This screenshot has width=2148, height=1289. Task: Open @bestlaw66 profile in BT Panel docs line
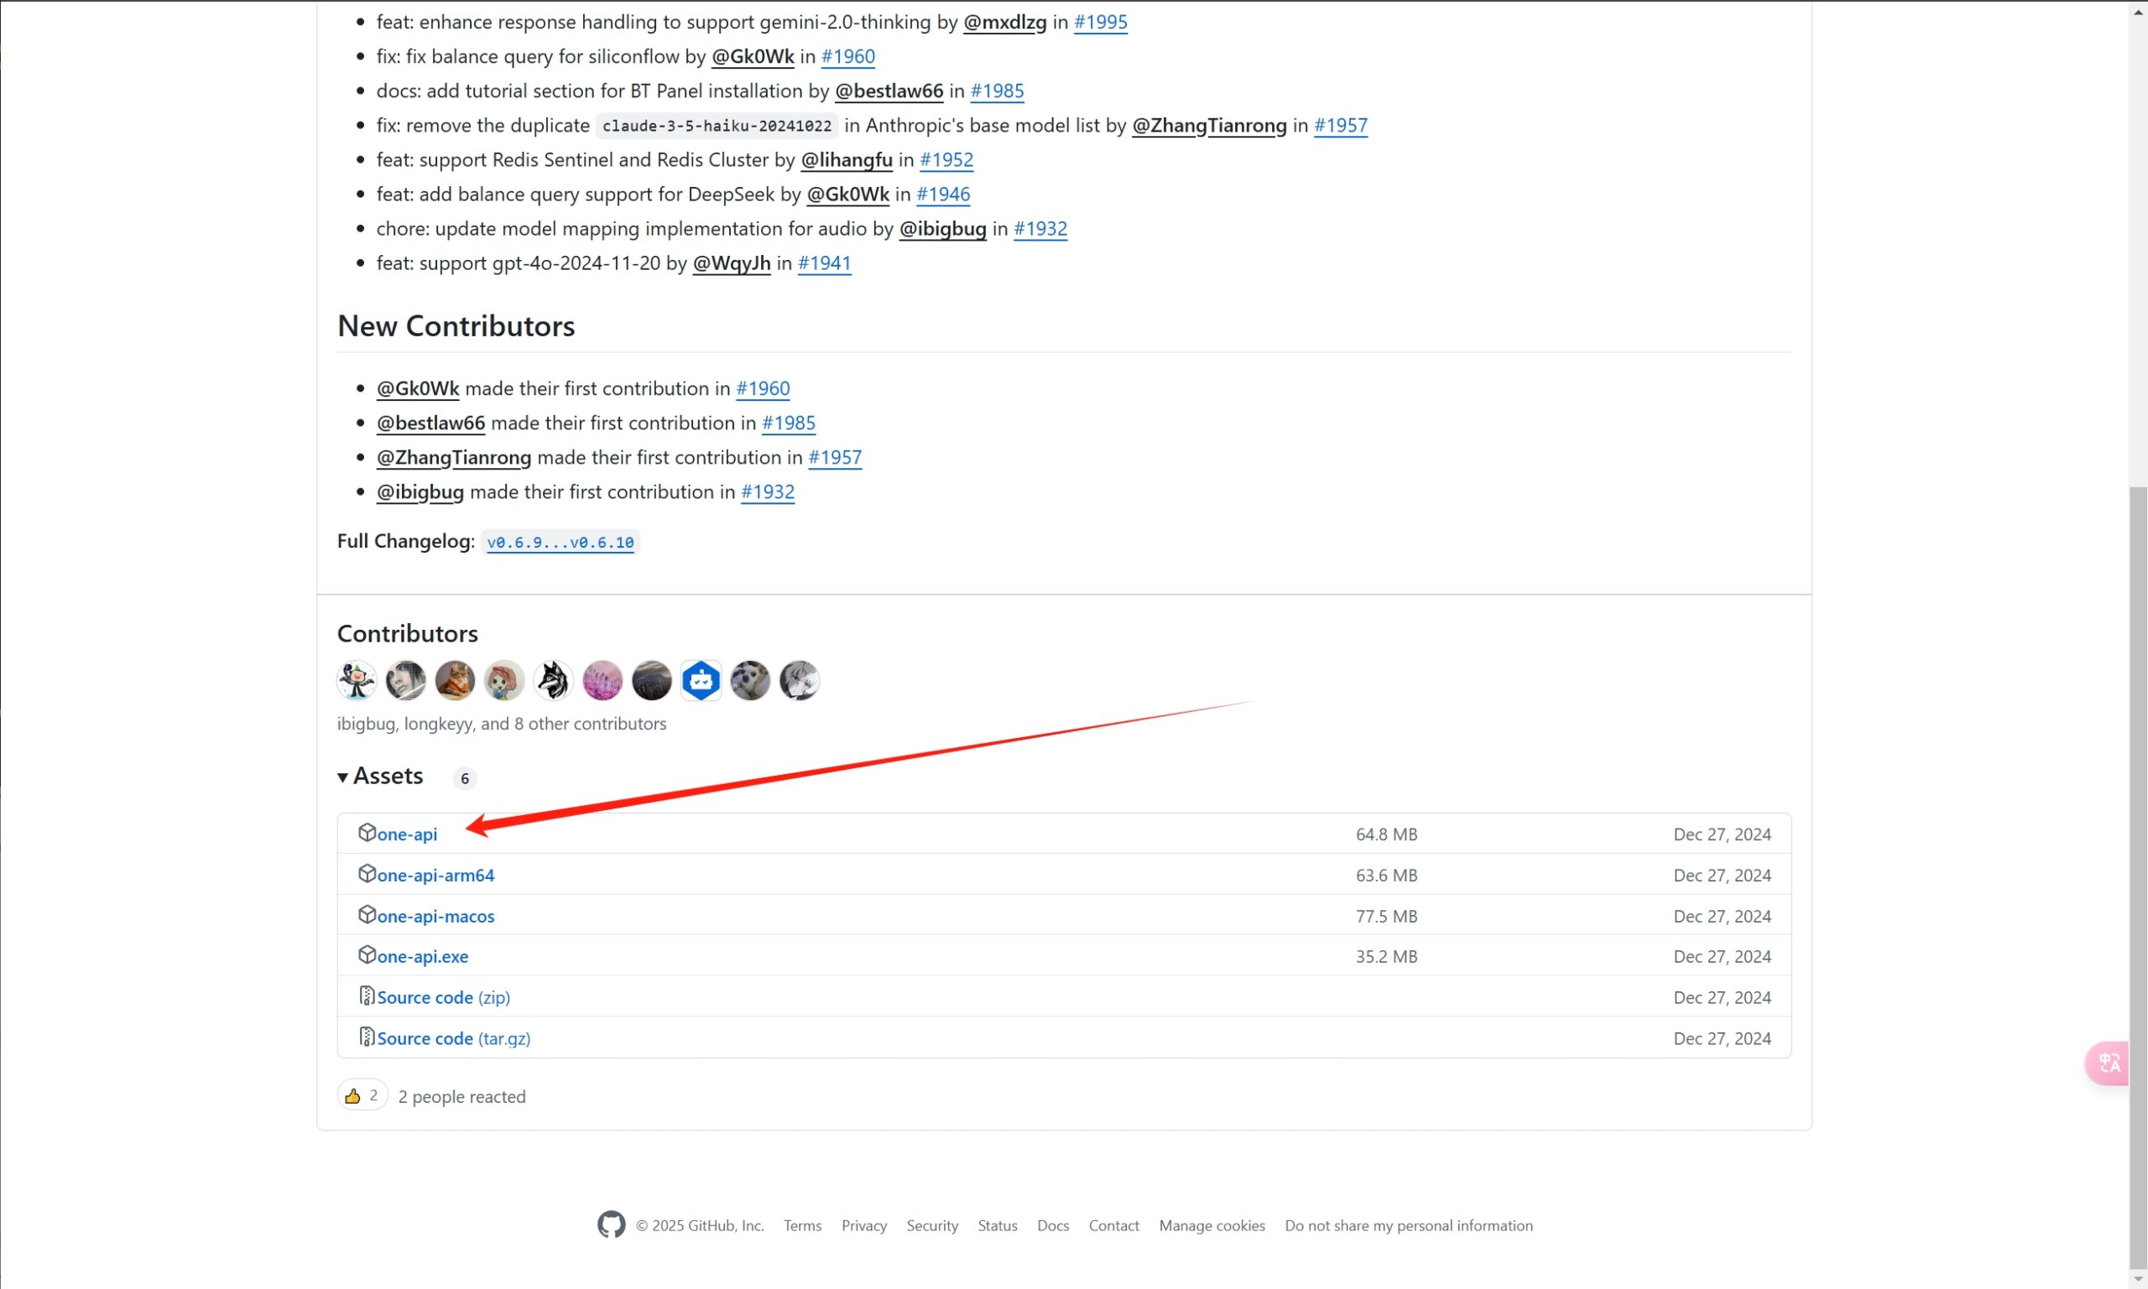coord(889,91)
